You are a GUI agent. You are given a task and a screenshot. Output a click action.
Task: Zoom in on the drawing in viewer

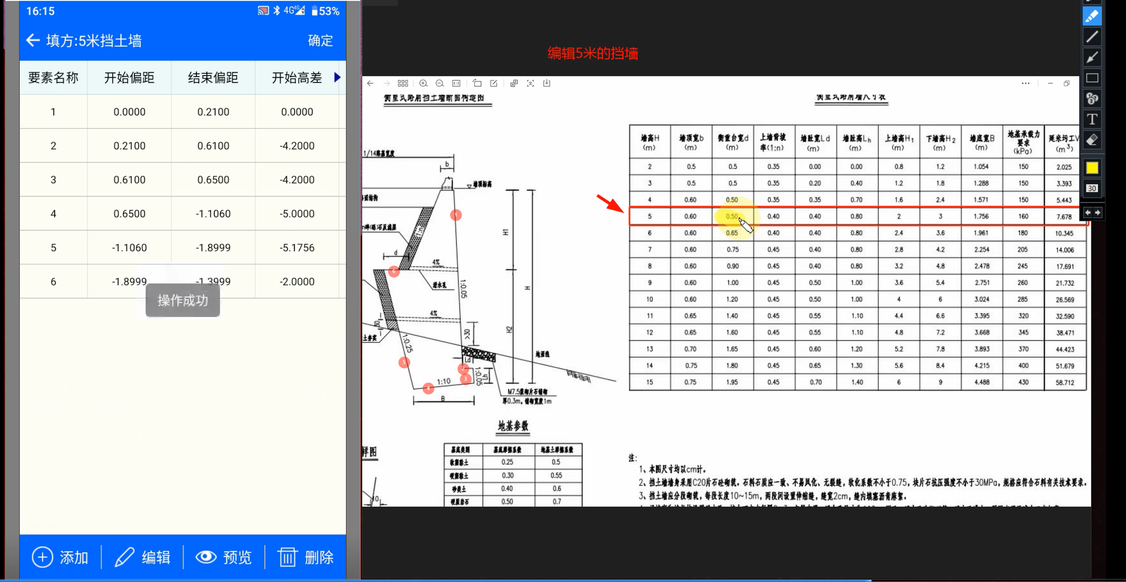[423, 83]
